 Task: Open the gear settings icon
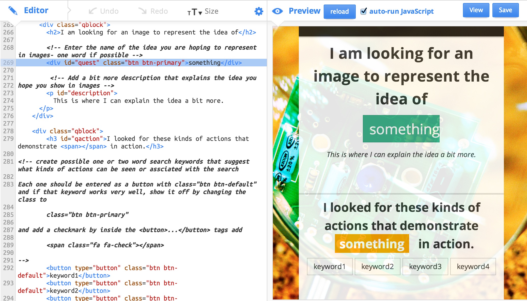tap(259, 11)
